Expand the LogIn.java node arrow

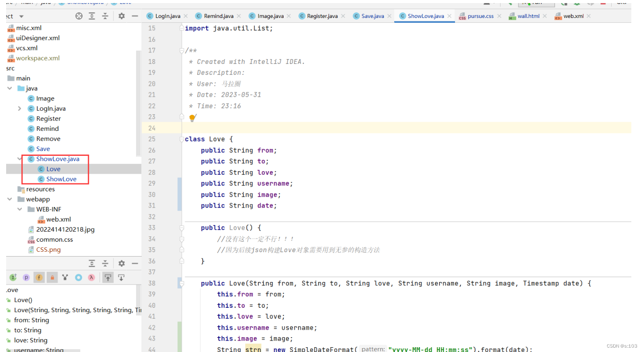point(20,109)
